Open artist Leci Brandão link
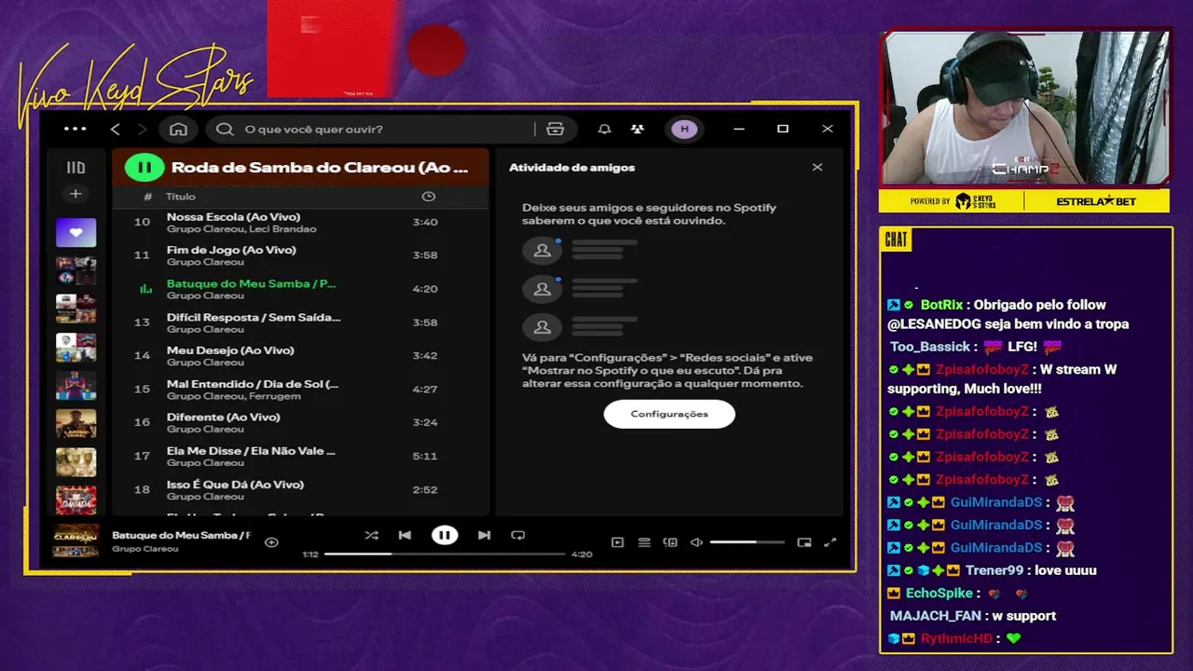1193x671 pixels. tap(282, 229)
